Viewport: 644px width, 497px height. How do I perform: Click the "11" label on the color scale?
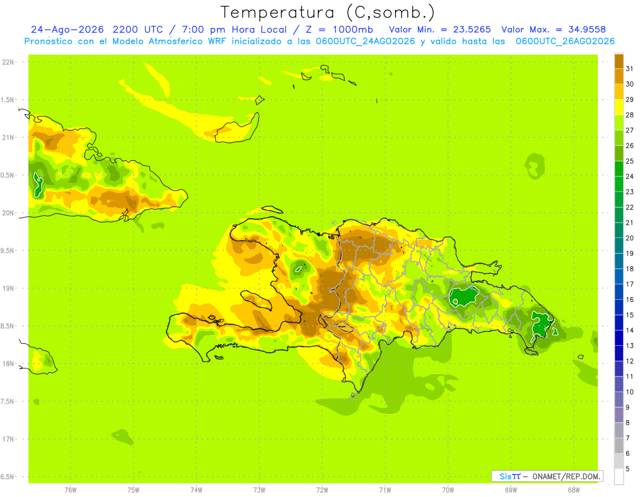point(630,376)
